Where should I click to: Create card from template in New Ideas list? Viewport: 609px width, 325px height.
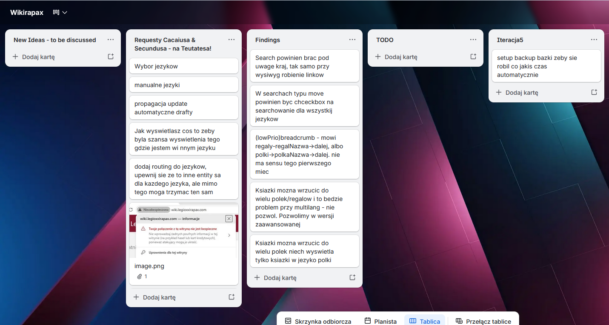click(x=111, y=57)
